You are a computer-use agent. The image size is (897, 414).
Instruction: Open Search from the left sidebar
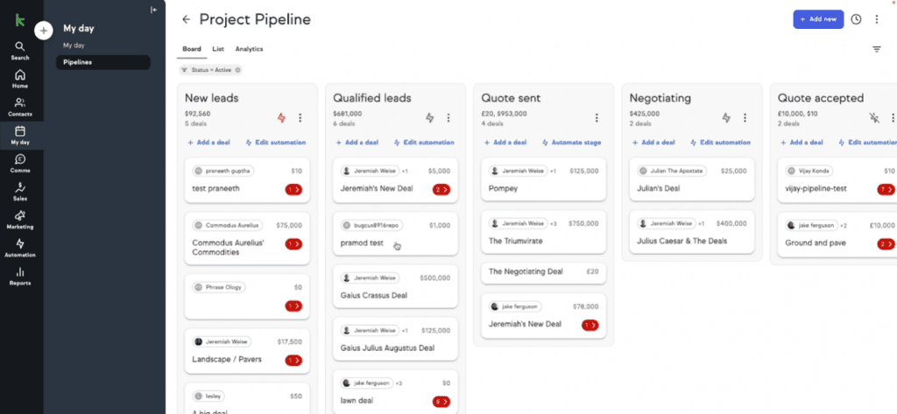(x=20, y=51)
